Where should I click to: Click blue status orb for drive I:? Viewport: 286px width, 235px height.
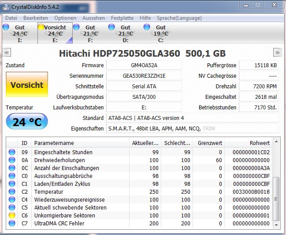6,27
